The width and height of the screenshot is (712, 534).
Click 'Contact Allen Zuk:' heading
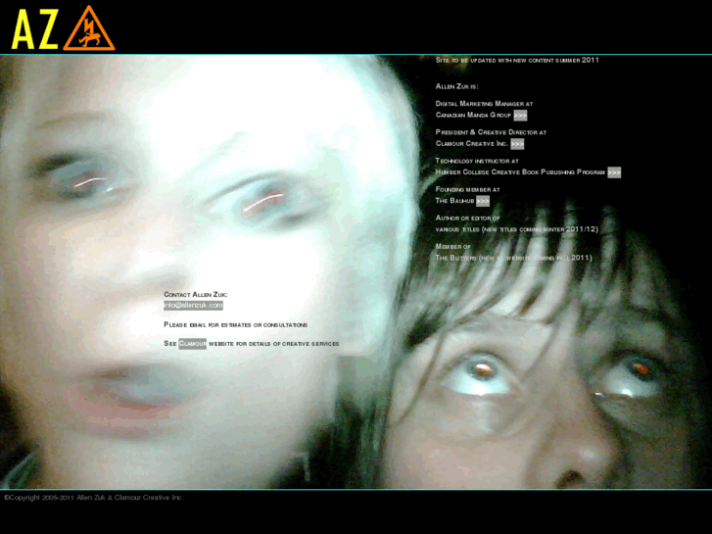[x=196, y=295]
